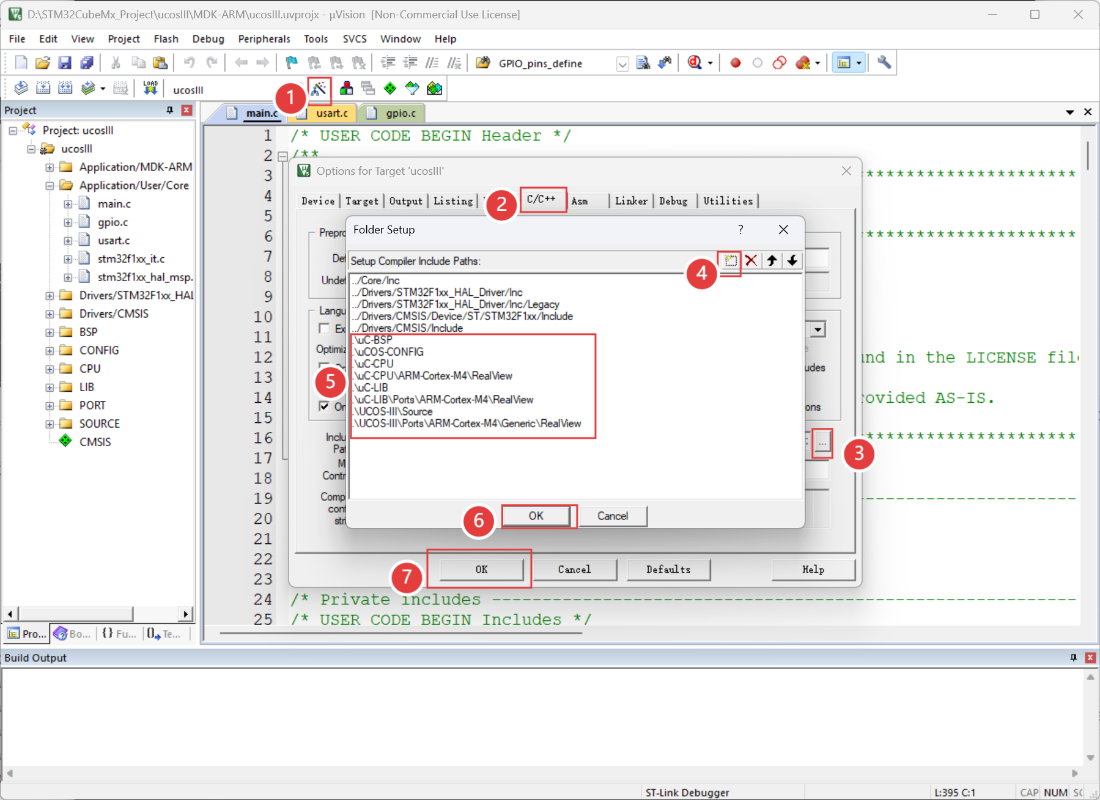
Task: Click the Find in Files icon
Action: [643, 63]
